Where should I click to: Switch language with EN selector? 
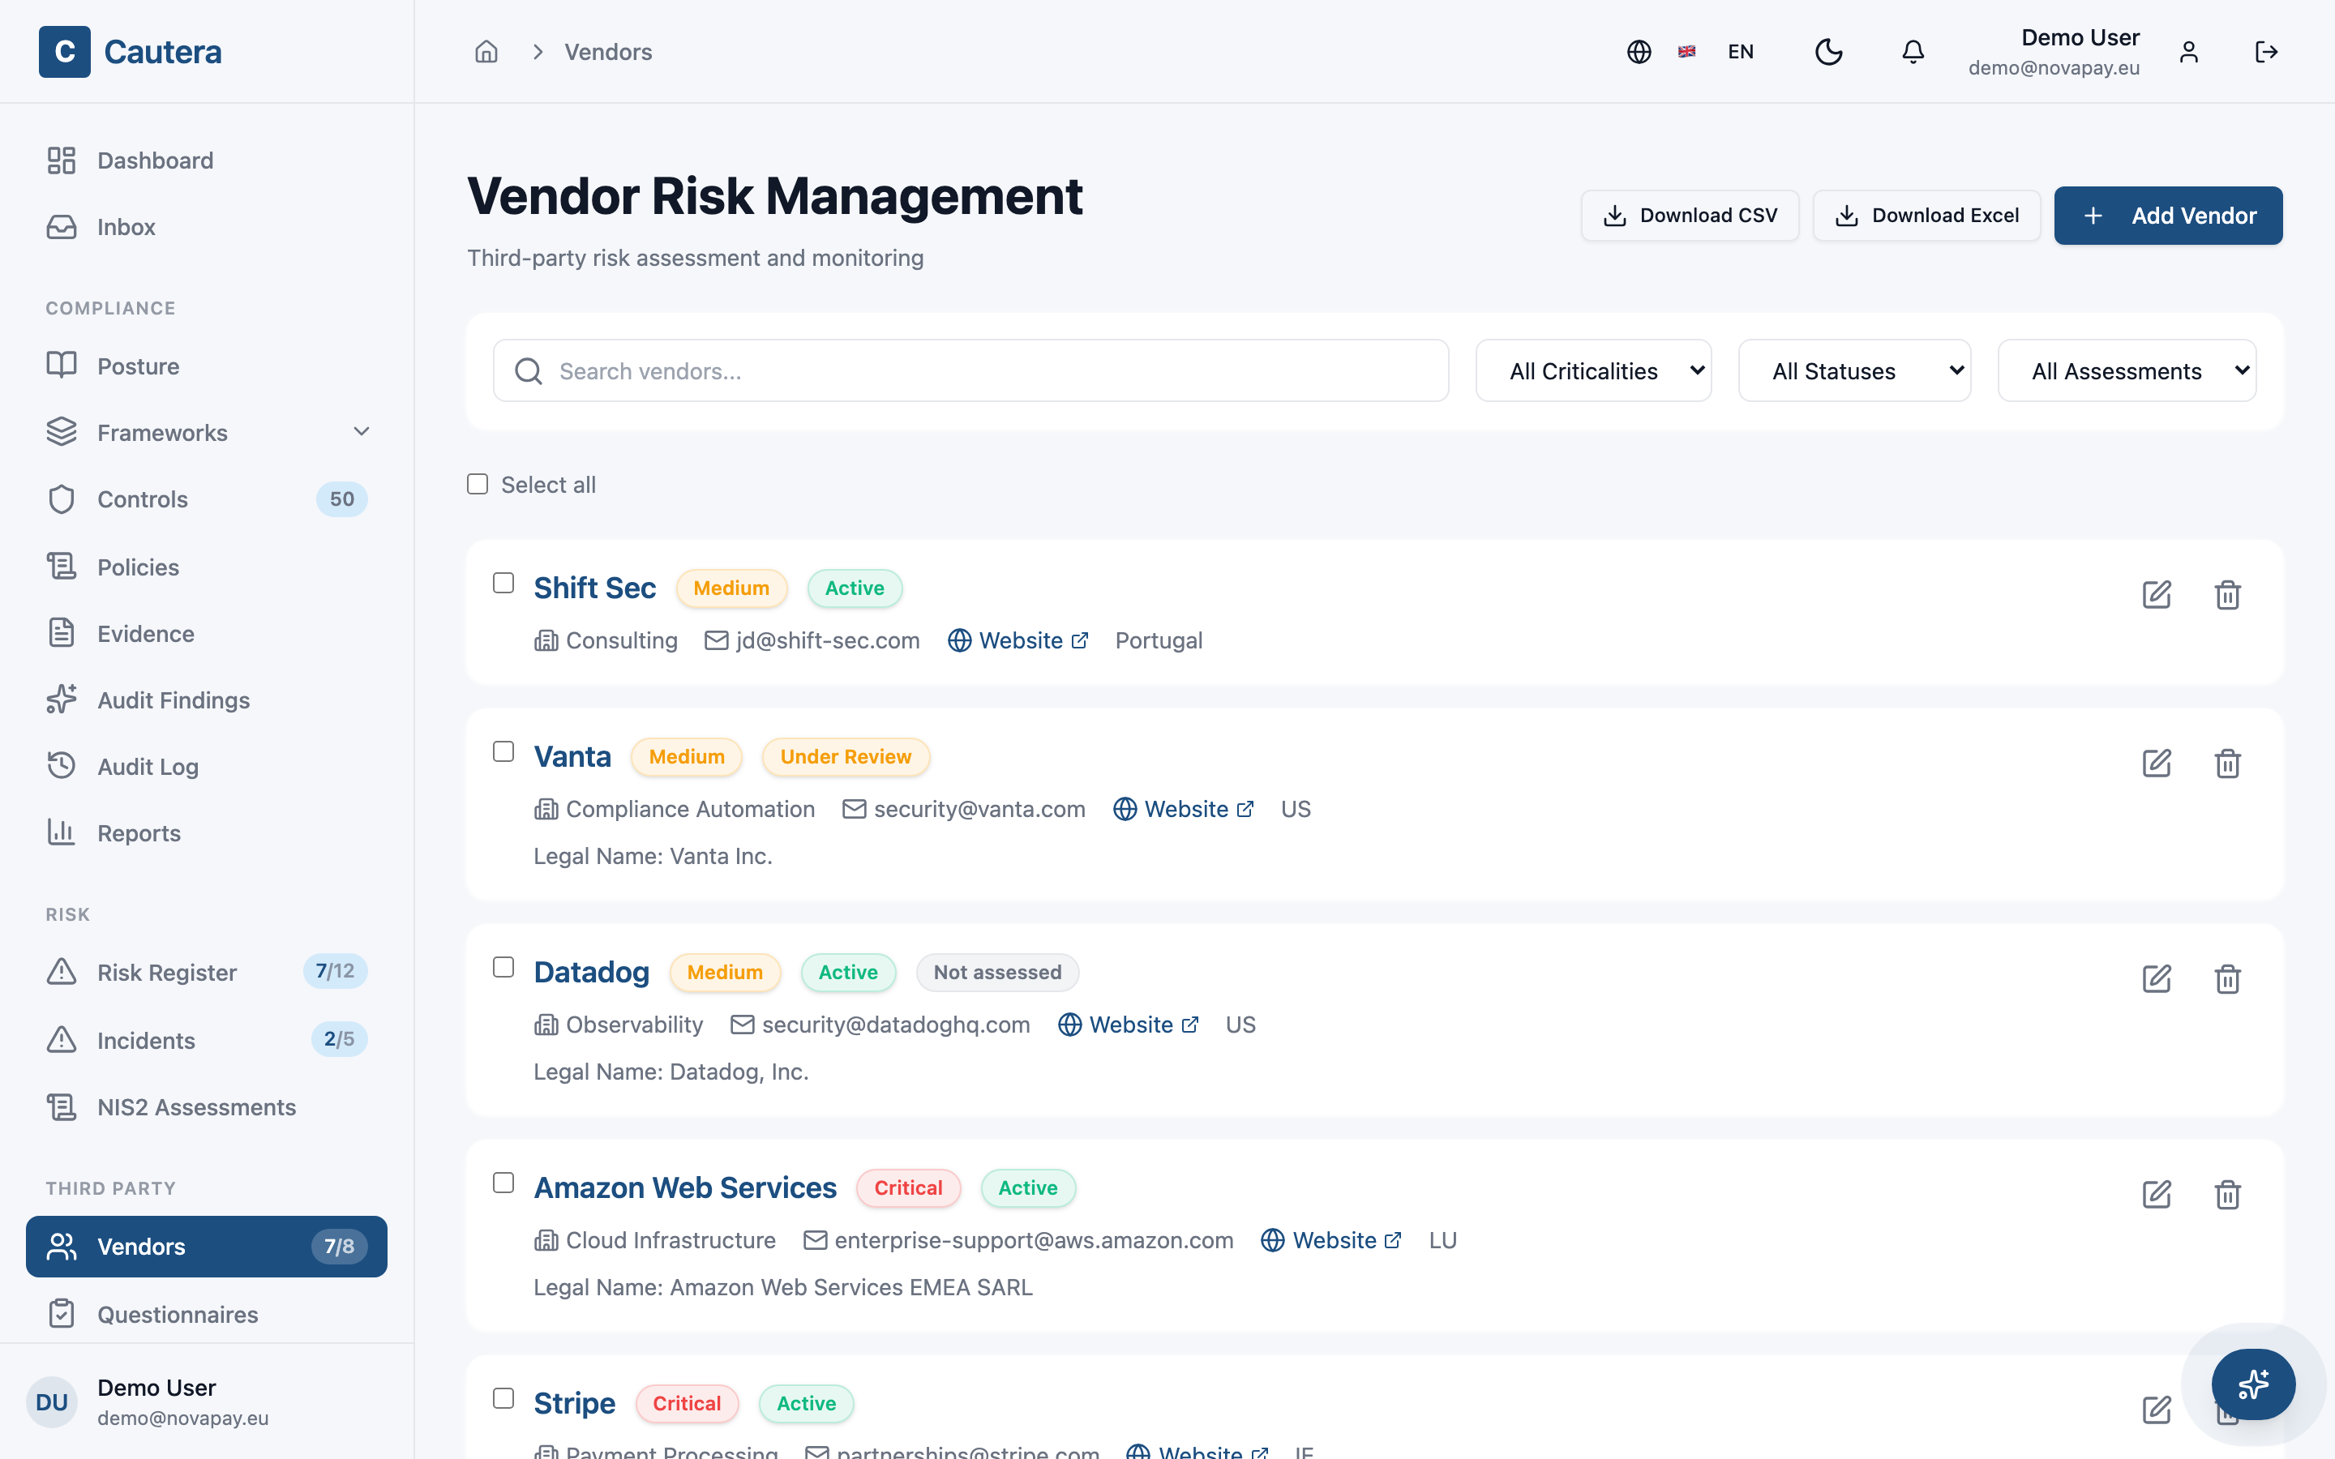(1741, 52)
